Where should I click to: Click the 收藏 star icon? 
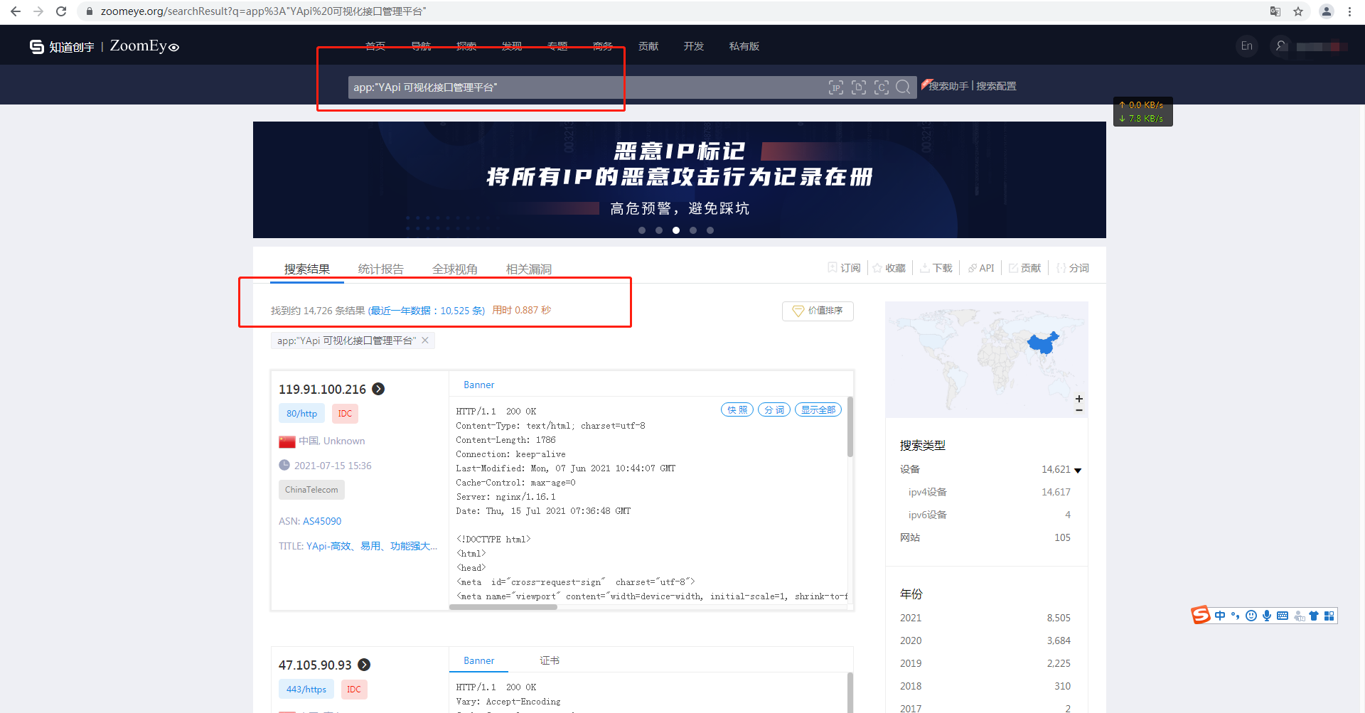(878, 268)
